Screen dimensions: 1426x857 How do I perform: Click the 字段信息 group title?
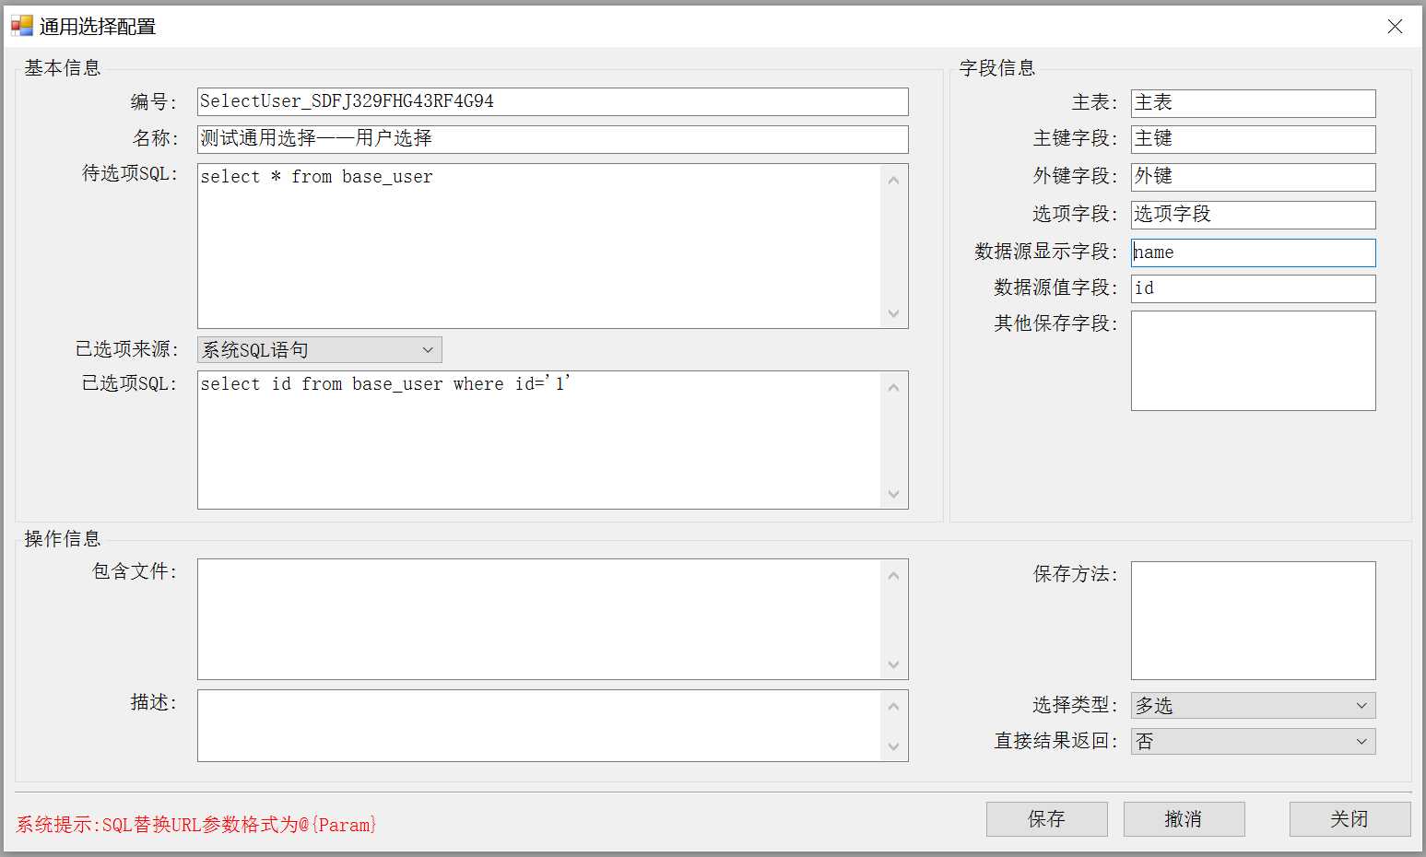click(x=997, y=68)
